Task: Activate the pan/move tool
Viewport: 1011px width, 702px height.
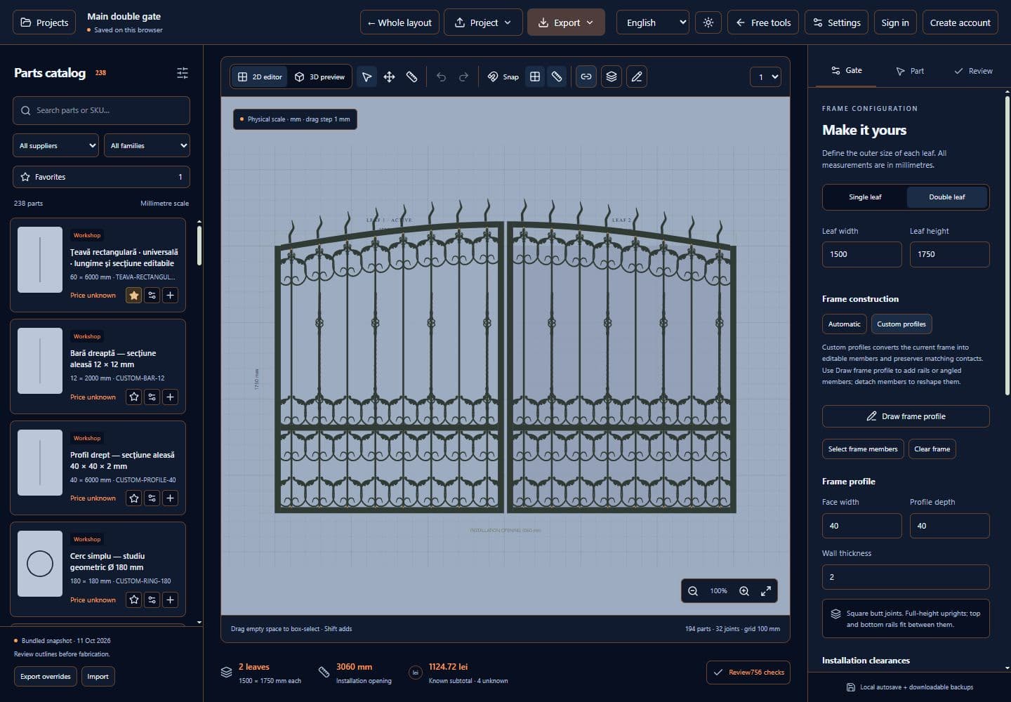Action: coord(389,77)
